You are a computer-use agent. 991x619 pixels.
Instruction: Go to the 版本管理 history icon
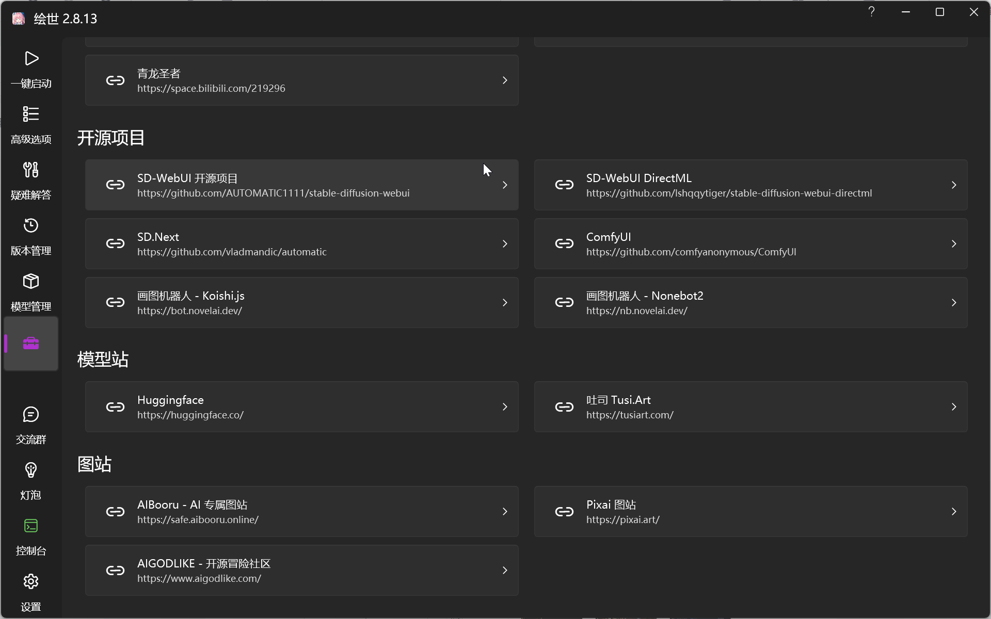tap(31, 226)
